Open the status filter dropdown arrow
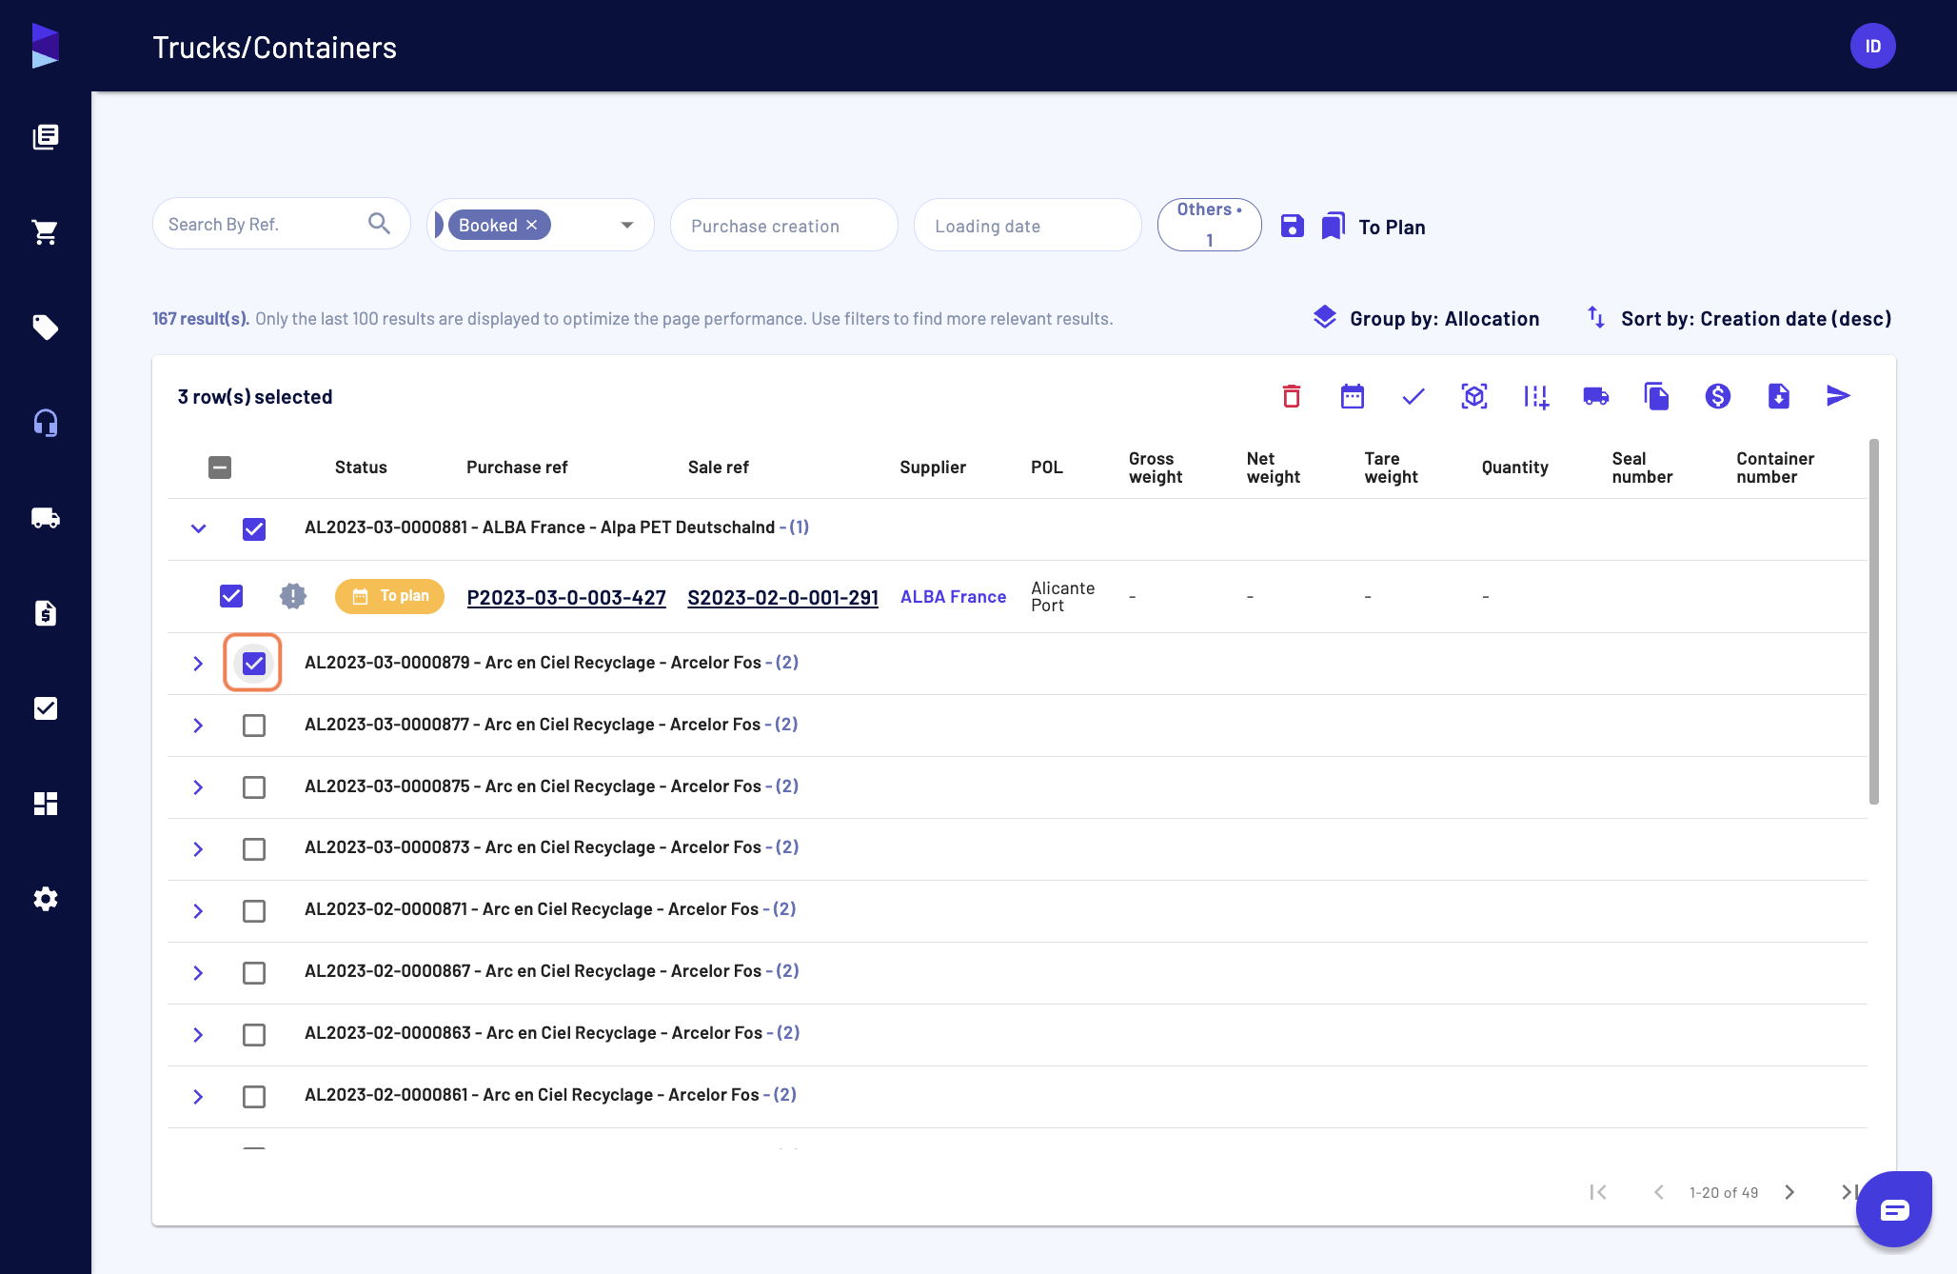The height and width of the screenshot is (1274, 1957). point(627,225)
